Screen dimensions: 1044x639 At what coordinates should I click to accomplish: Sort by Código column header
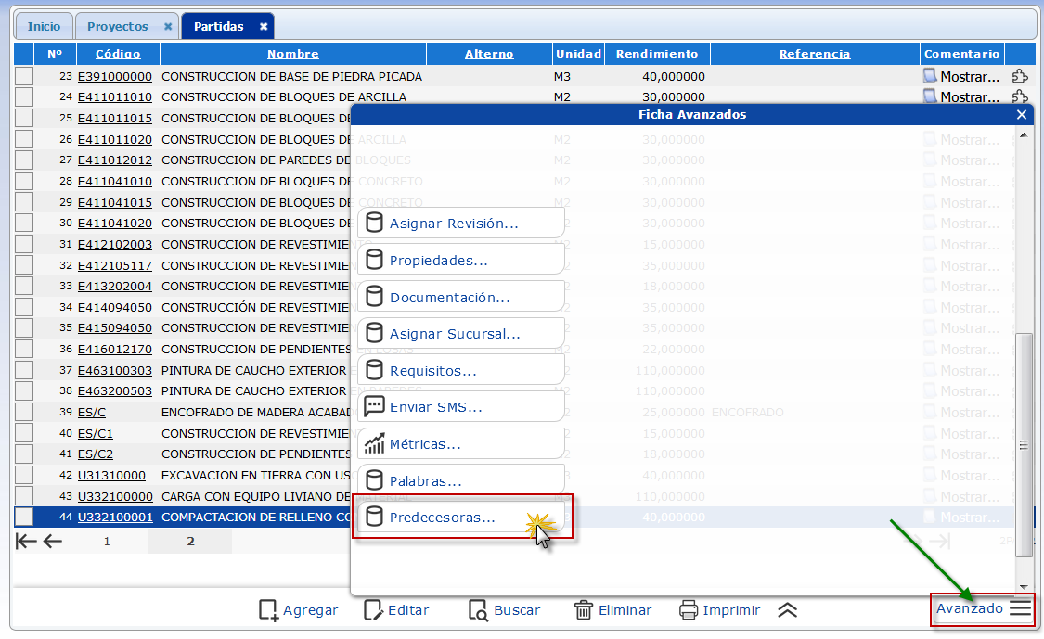point(118,54)
